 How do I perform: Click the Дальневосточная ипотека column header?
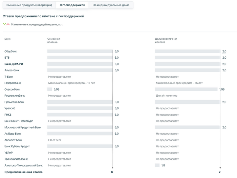pos(166,40)
